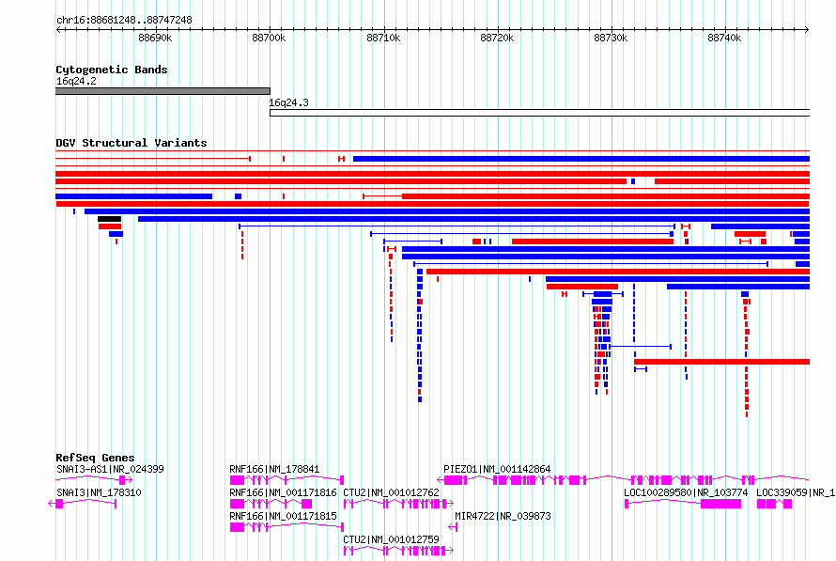Select the RefSeq Genes track title

coord(95,458)
